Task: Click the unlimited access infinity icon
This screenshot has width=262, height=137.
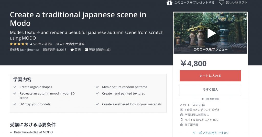Action: pos(182,115)
